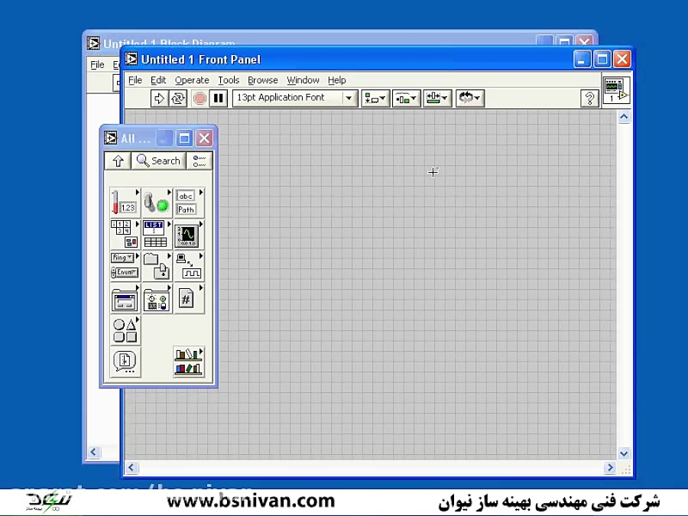Click the Front Panel horizontal scrollbar right arrow
688x516 pixels.
(609, 468)
